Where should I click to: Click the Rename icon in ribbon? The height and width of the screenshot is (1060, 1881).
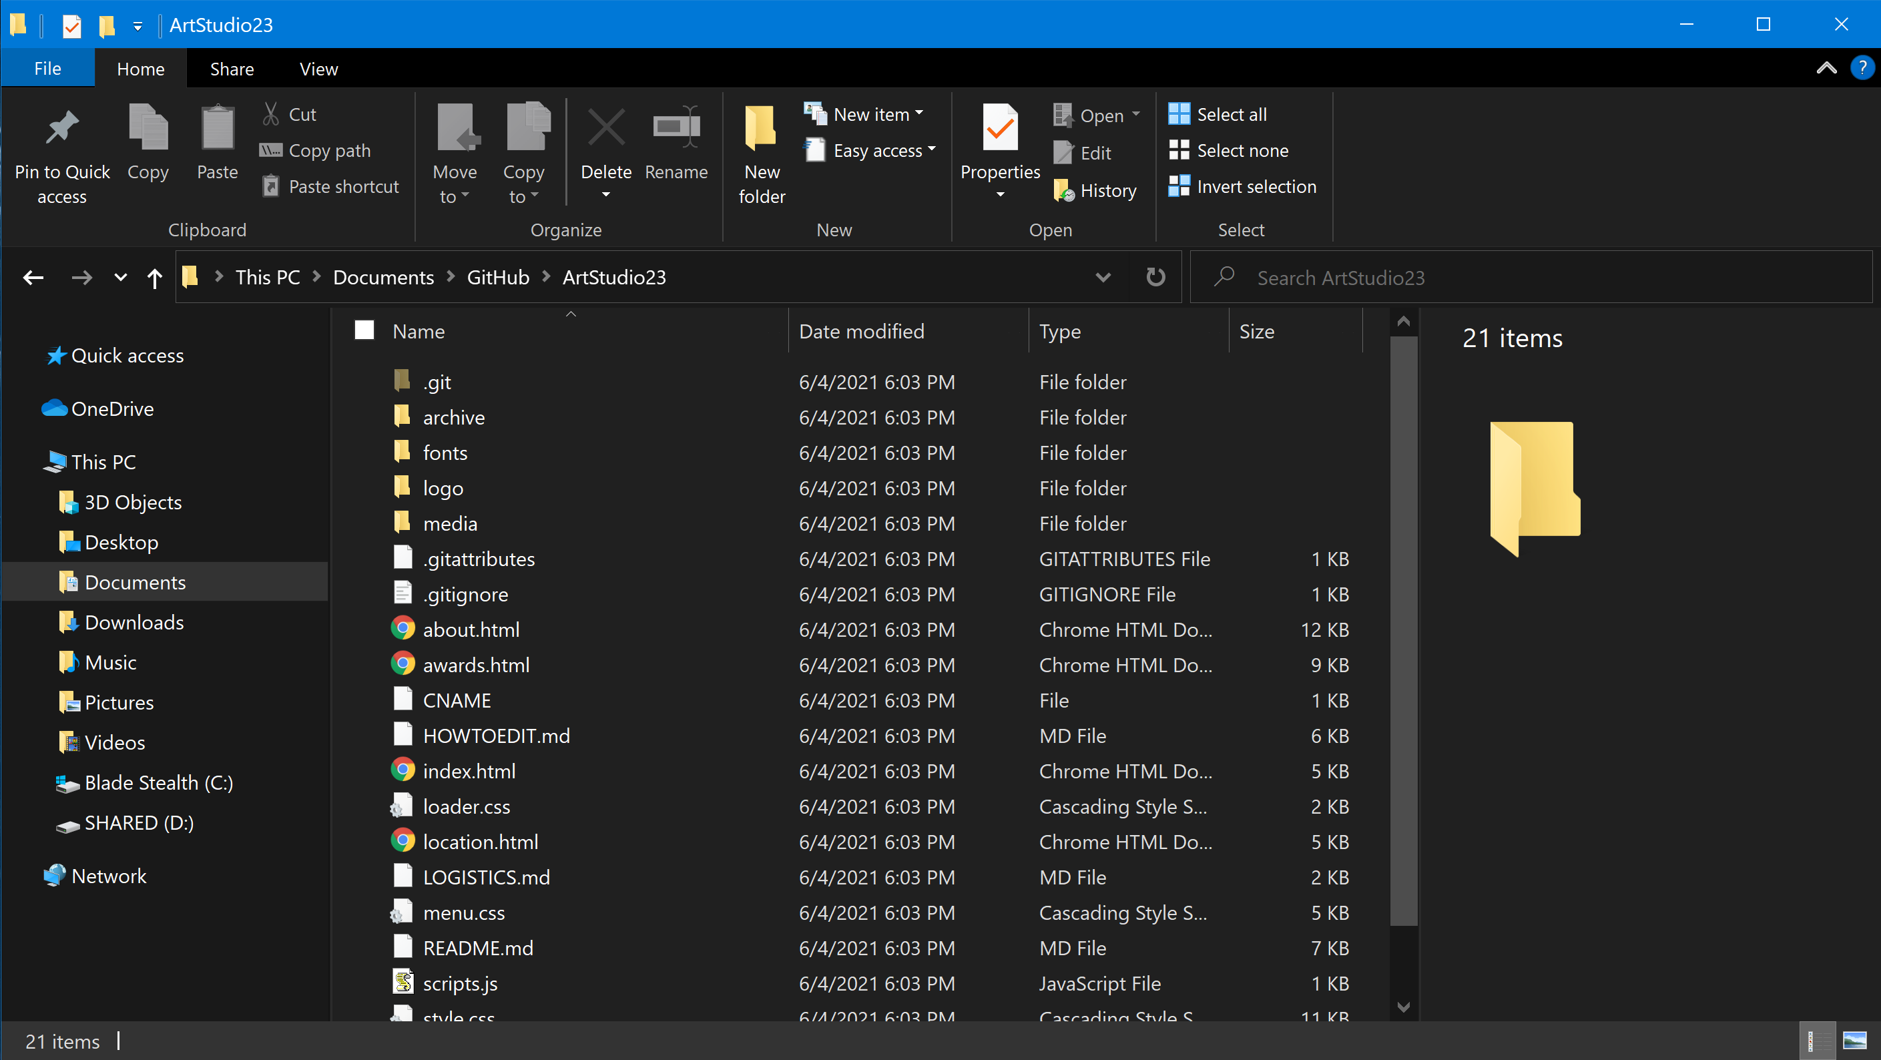click(x=676, y=128)
